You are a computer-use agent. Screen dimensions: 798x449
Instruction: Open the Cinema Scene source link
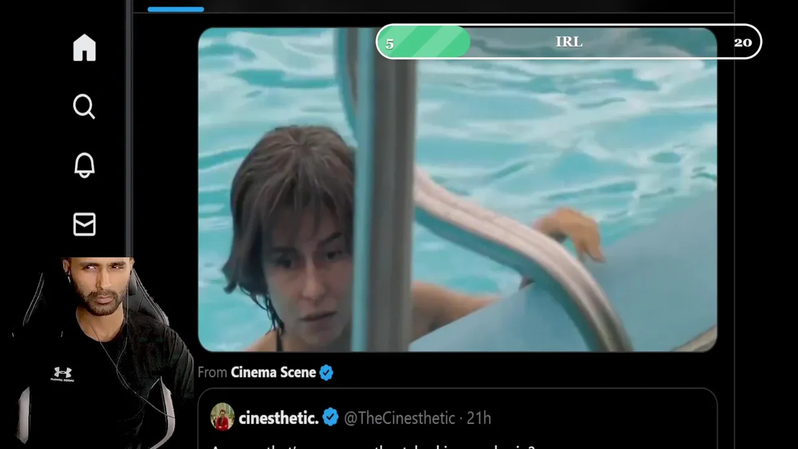273,372
